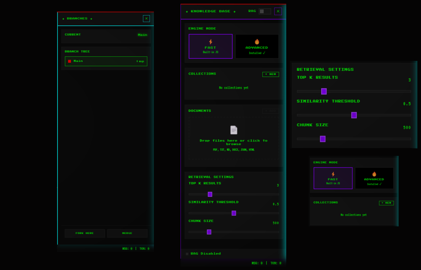421x270 pixels.
Task: Click Similarity Threshold slider handle in the enlarged Retrieval Settings card
Action: coord(354,115)
